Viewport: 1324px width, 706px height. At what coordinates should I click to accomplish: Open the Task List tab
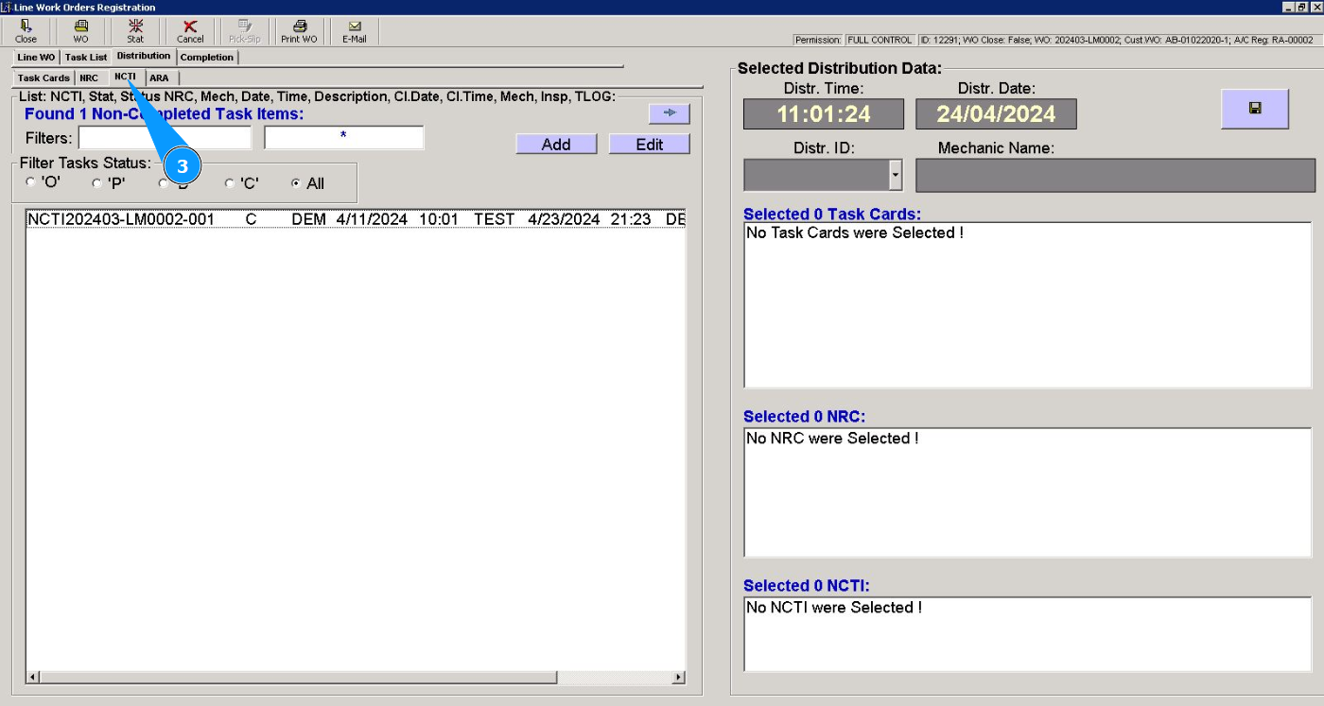(86, 58)
